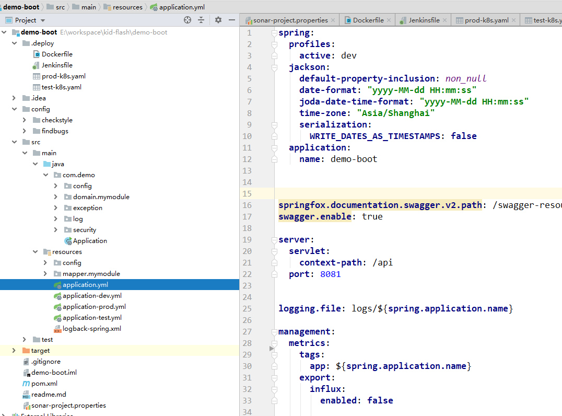Select the Application class file
562x416 pixels.
tap(90, 240)
